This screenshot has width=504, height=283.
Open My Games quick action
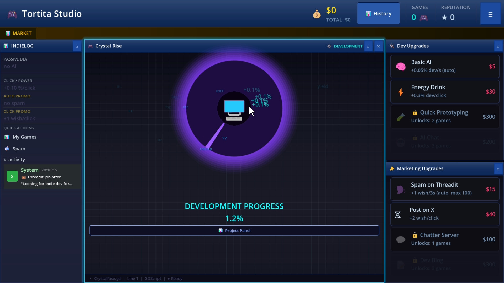[24, 137]
